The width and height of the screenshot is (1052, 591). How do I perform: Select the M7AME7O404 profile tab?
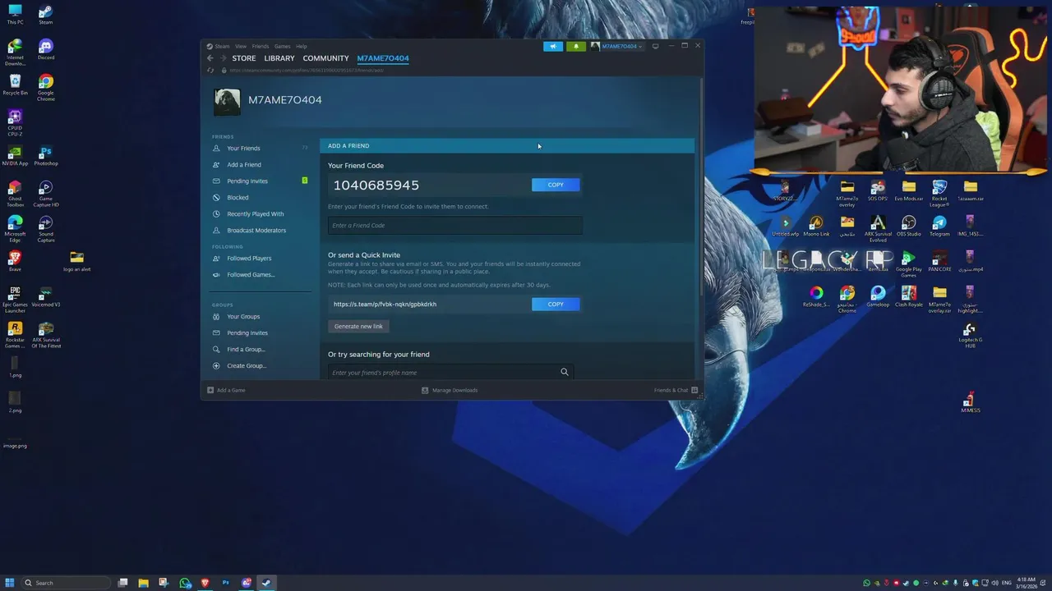(x=383, y=58)
